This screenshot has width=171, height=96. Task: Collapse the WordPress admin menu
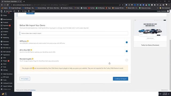tap(6, 89)
